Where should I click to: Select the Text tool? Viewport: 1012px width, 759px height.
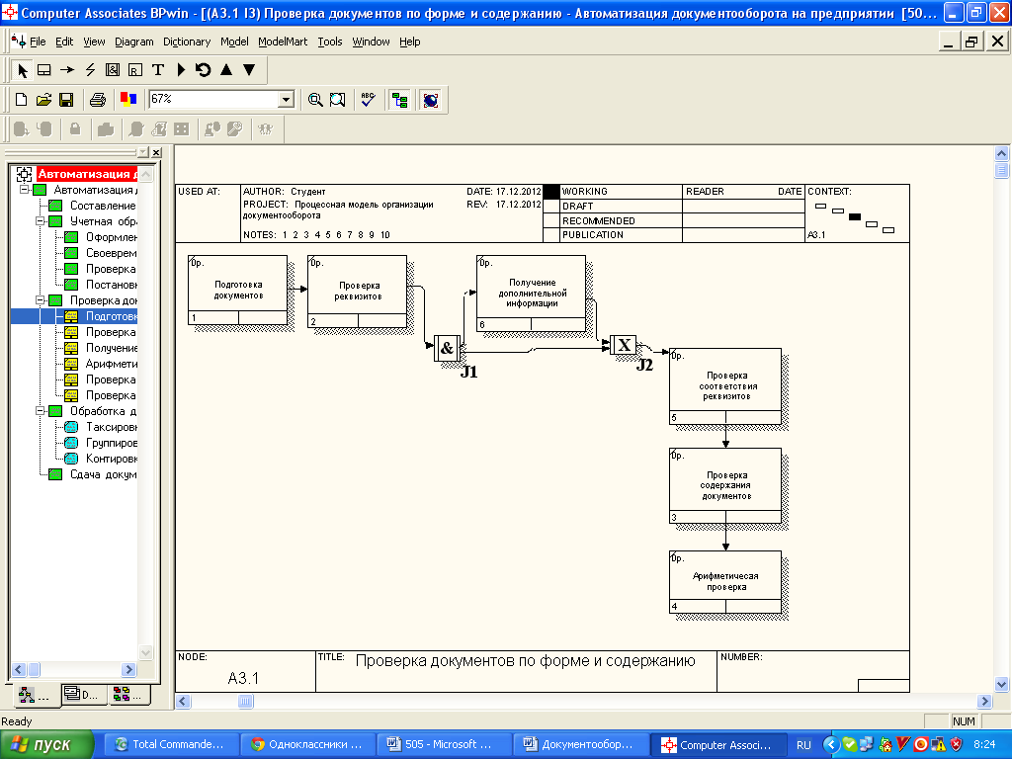(x=158, y=70)
